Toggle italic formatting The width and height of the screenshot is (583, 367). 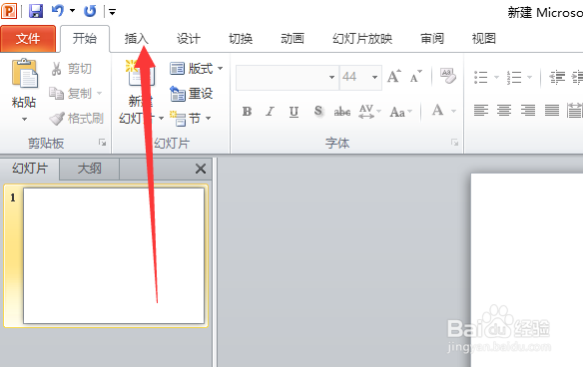click(x=270, y=111)
